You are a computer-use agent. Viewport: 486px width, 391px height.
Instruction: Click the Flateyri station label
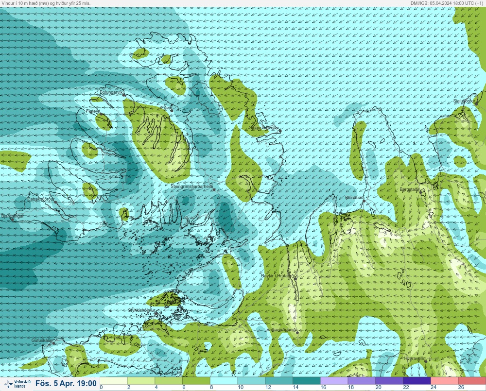tap(93, 111)
